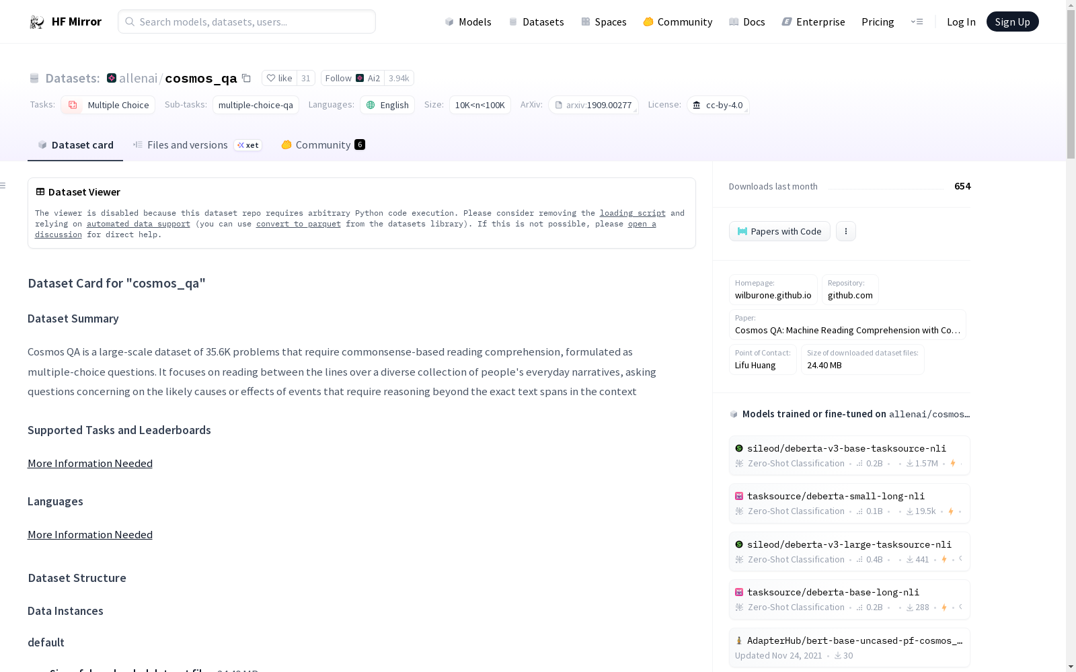
Task: Click Log In
Action: 961,22
